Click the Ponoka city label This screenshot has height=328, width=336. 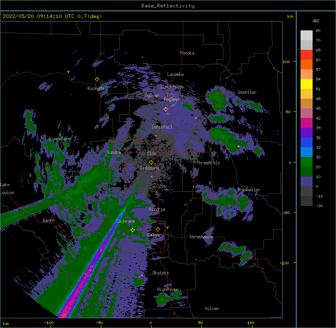tap(187, 53)
